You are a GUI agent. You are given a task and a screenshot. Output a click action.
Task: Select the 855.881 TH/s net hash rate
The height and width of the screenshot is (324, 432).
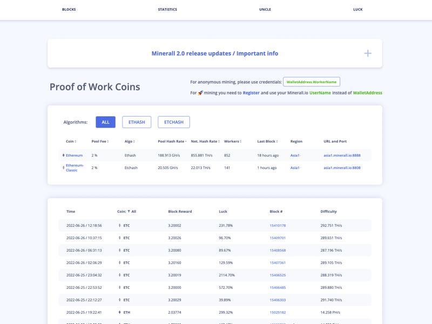201,156
